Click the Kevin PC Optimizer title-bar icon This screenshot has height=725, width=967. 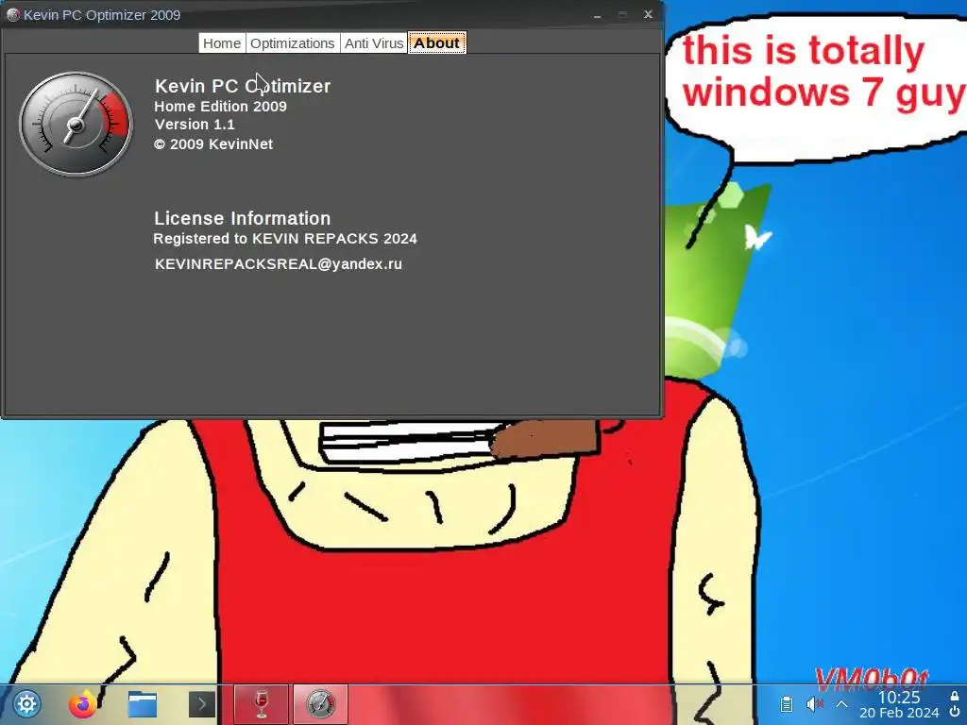click(x=12, y=15)
